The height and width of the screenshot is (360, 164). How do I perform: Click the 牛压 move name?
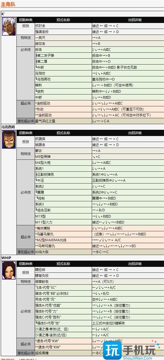coord(40,181)
